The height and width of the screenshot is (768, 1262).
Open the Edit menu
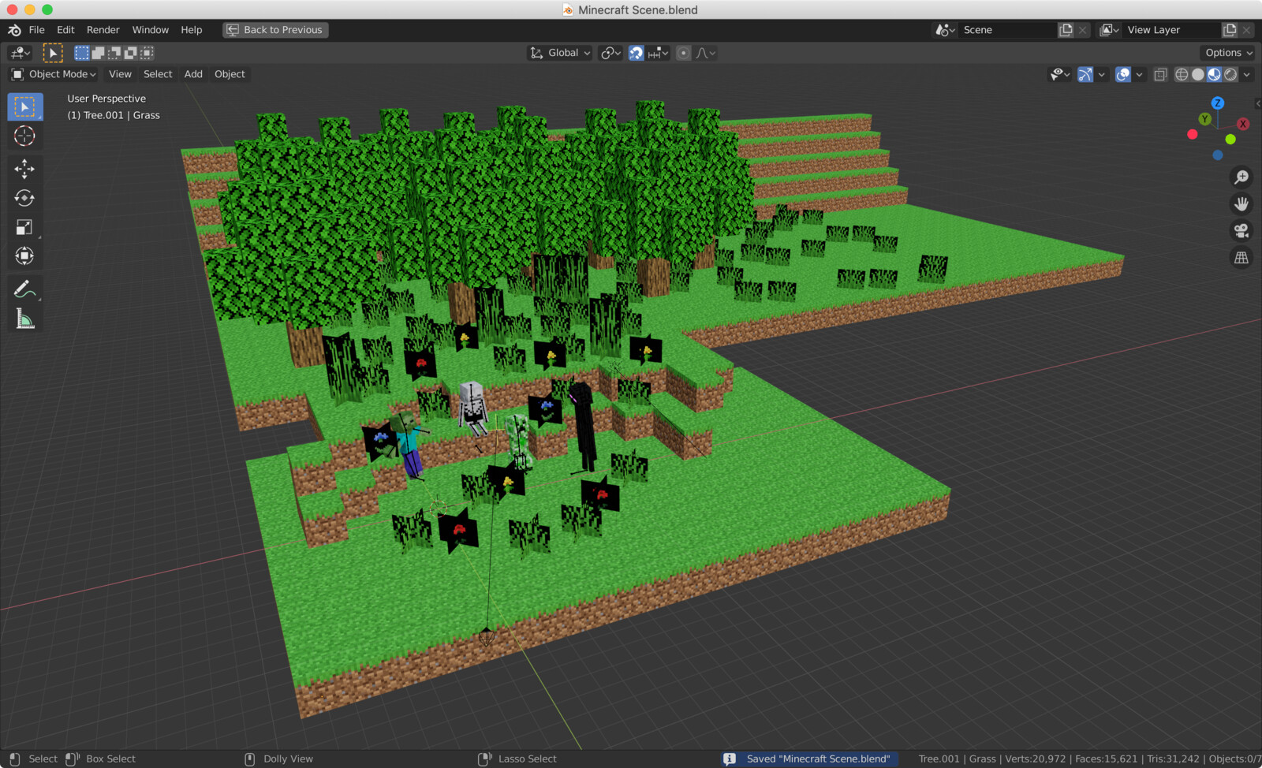[x=65, y=30]
